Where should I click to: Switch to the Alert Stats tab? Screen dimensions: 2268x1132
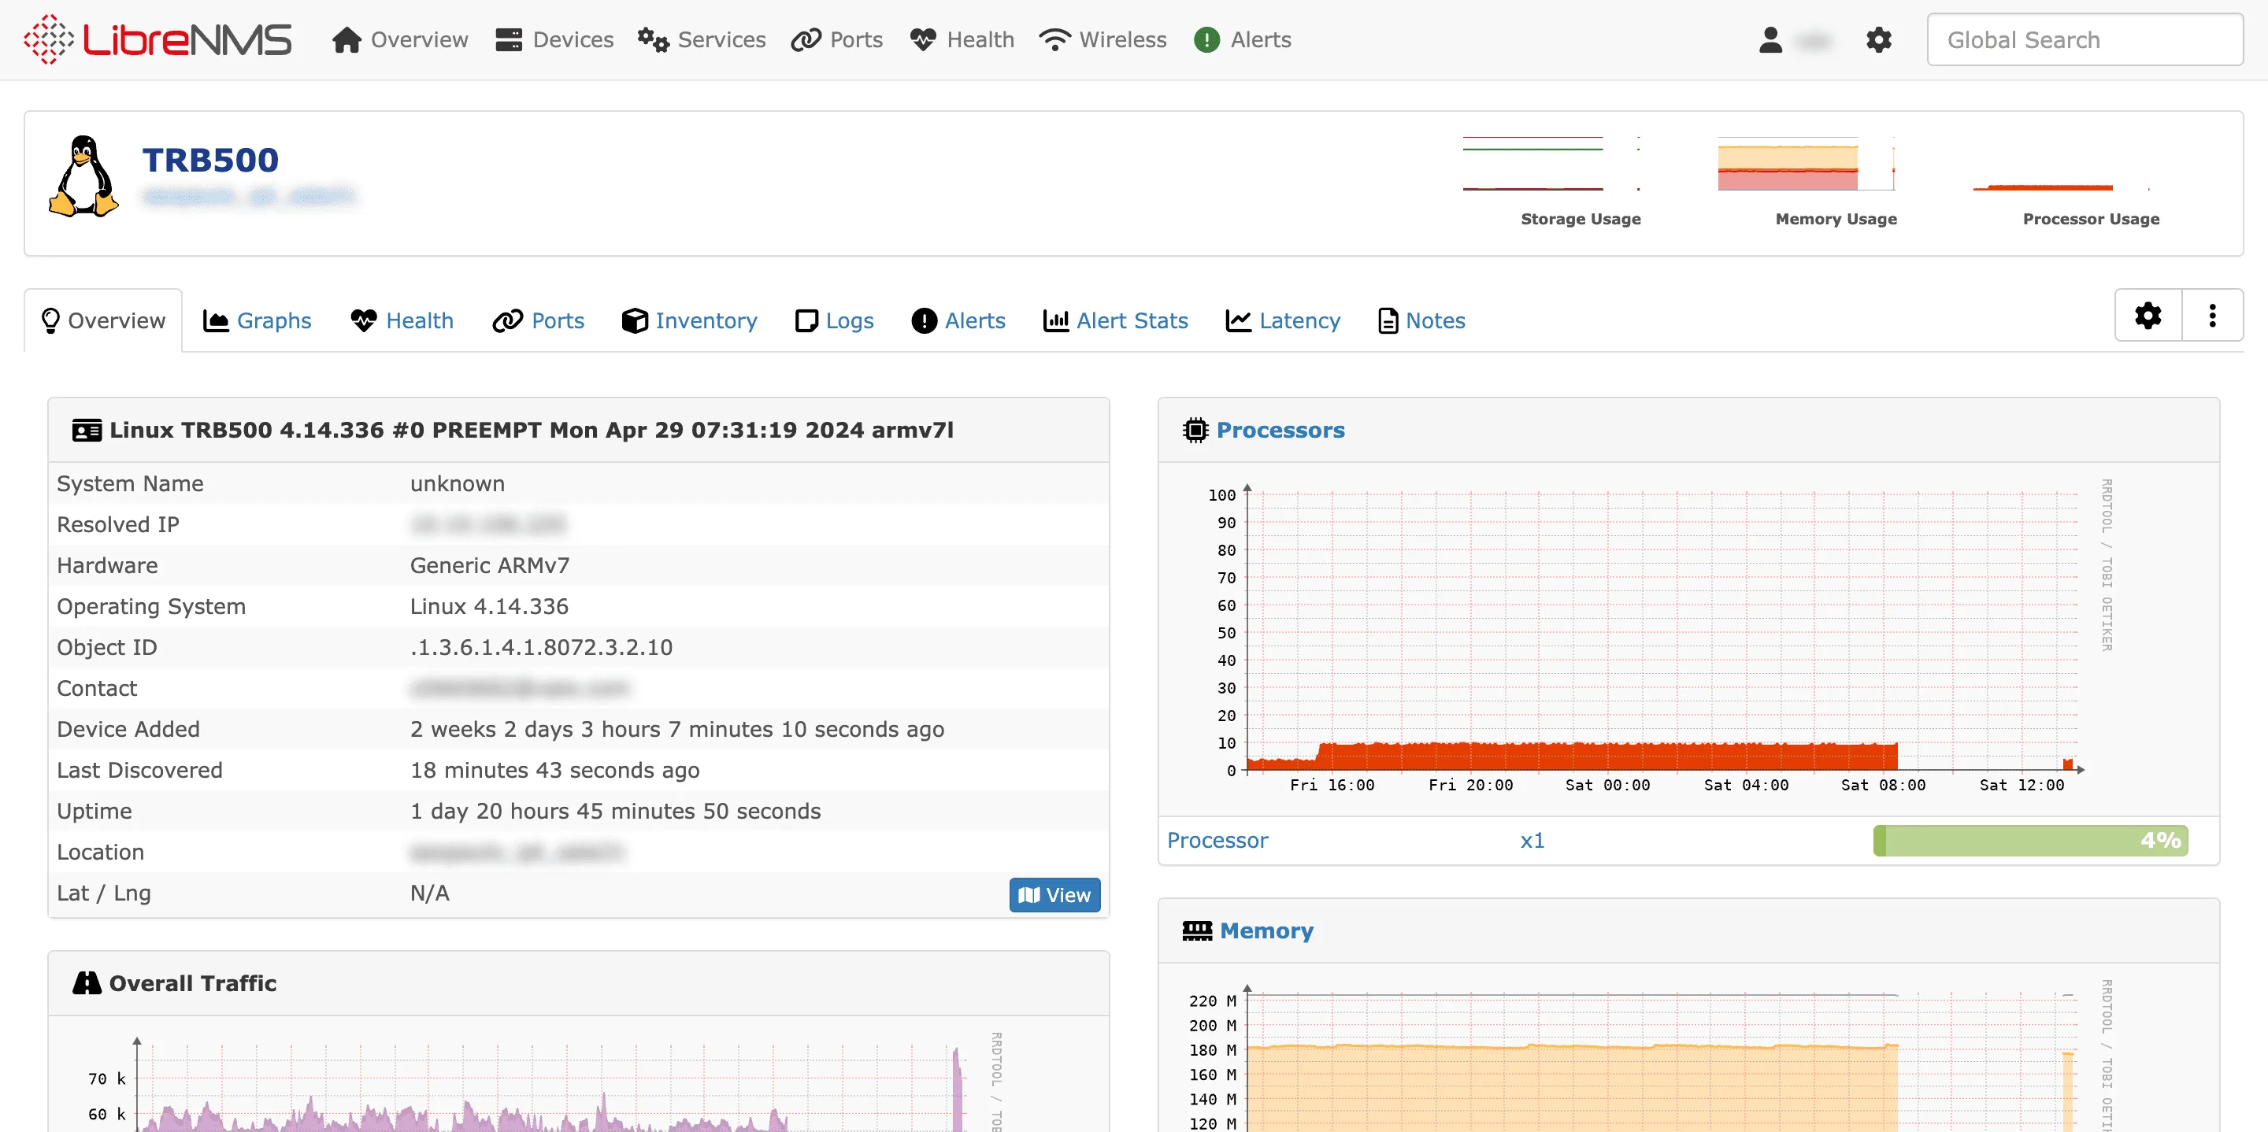pos(1116,320)
